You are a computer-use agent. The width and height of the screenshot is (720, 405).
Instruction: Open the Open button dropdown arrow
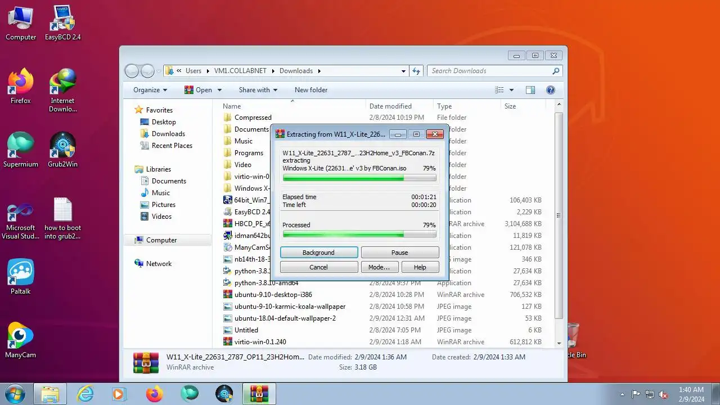(x=219, y=90)
